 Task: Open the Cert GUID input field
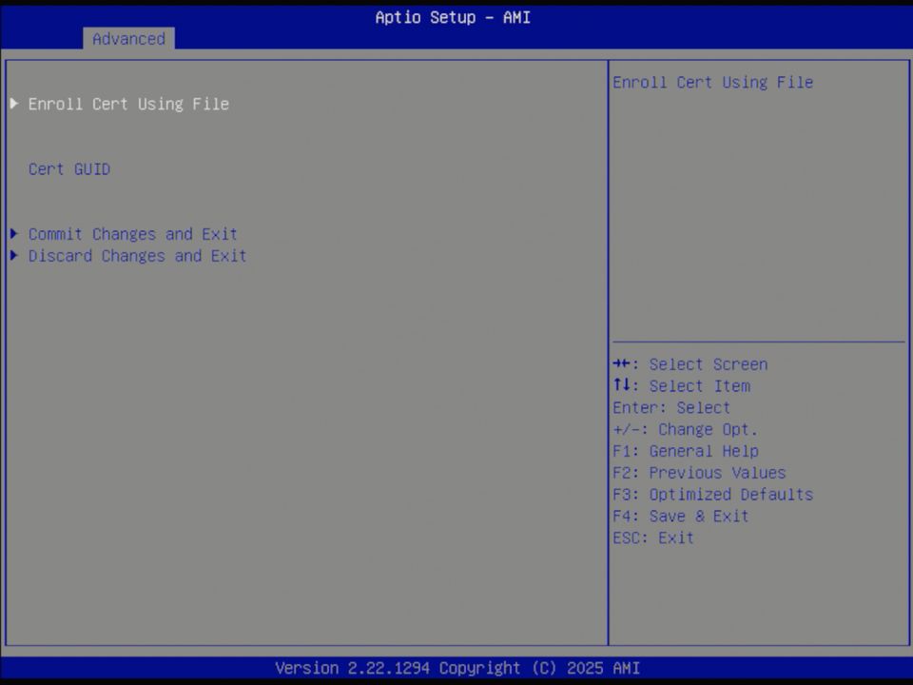tap(68, 168)
